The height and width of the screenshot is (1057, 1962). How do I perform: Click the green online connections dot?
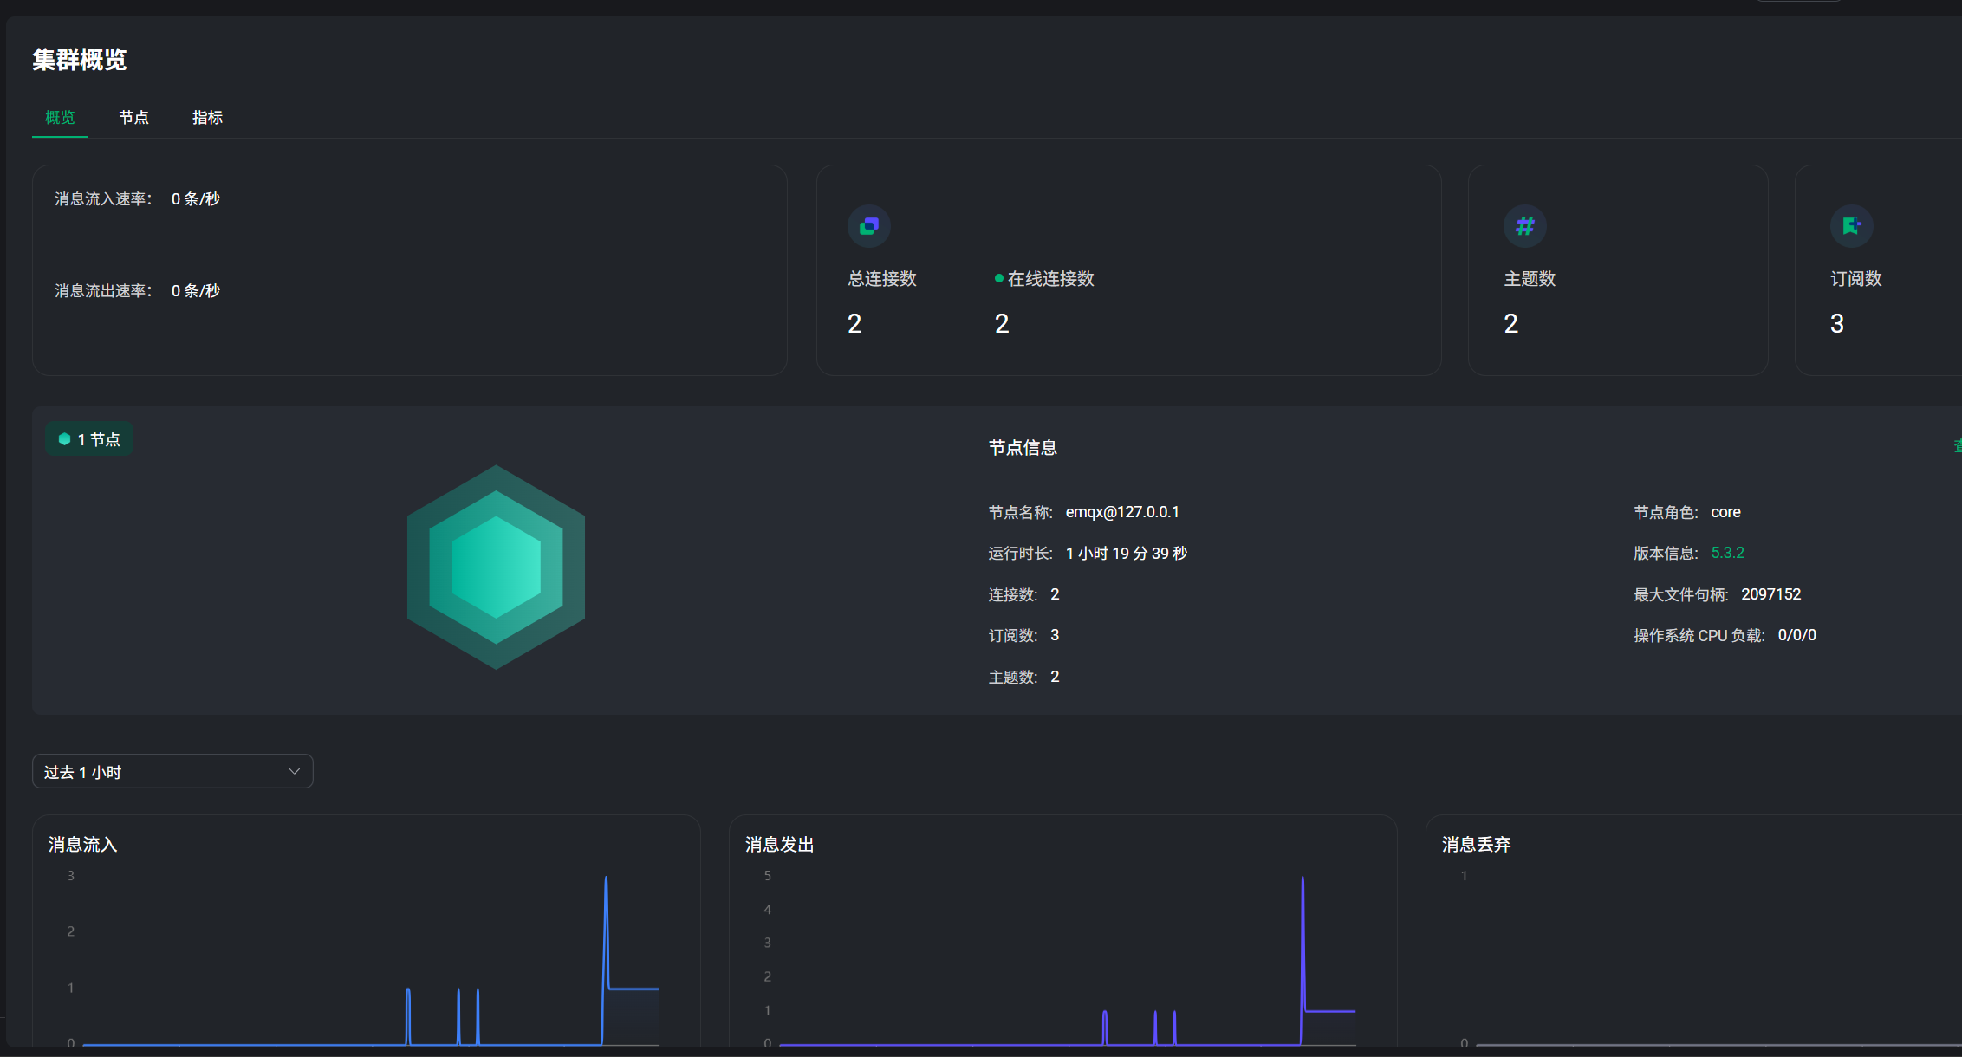coord(998,278)
